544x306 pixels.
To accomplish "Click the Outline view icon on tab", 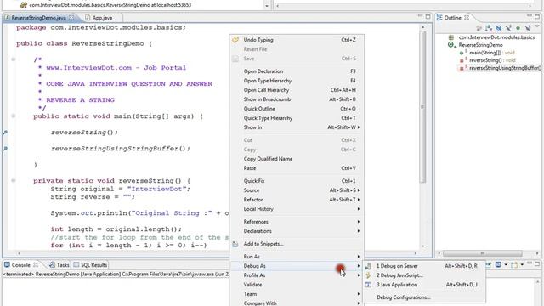I will coord(439,17).
